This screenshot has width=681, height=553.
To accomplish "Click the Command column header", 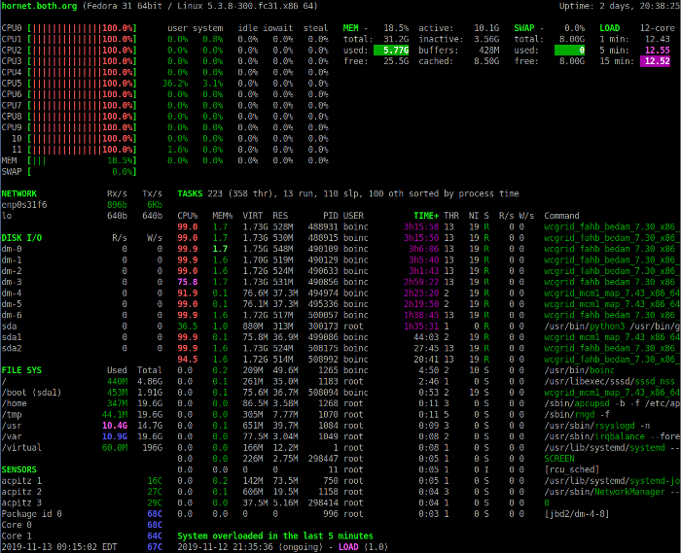I will pyautogui.click(x=561, y=215).
